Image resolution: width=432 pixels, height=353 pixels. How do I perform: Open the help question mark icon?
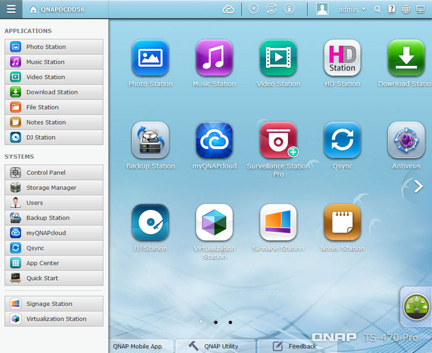pos(391,9)
